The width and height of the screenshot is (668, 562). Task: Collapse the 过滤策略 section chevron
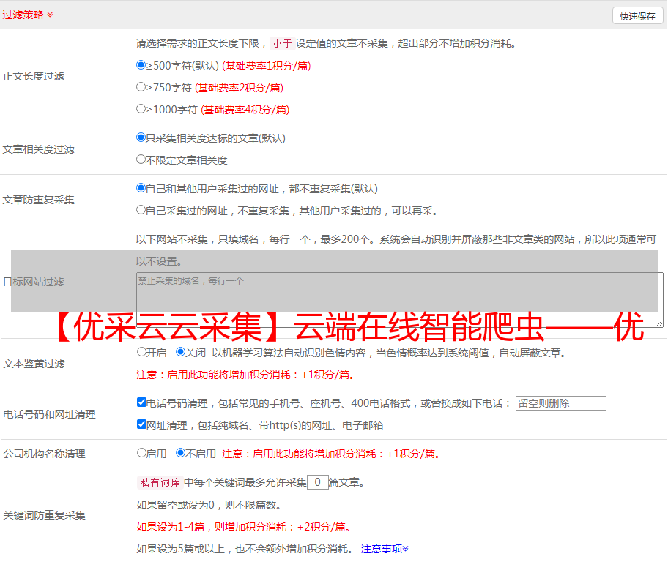tap(50, 15)
